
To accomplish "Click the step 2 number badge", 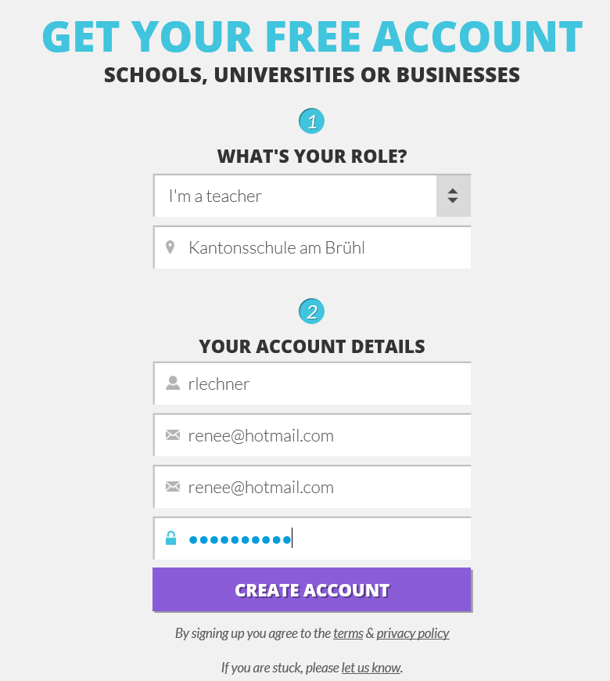I will tap(311, 312).
